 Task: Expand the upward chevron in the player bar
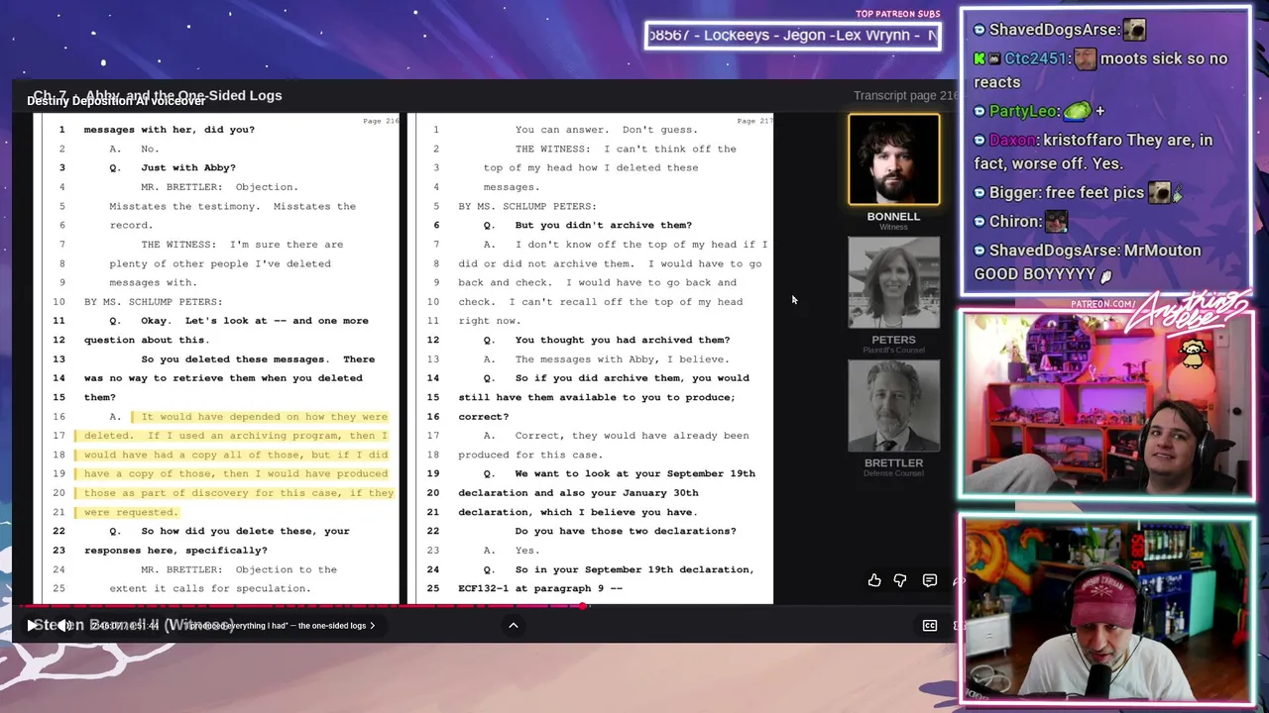[x=514, y=625]
